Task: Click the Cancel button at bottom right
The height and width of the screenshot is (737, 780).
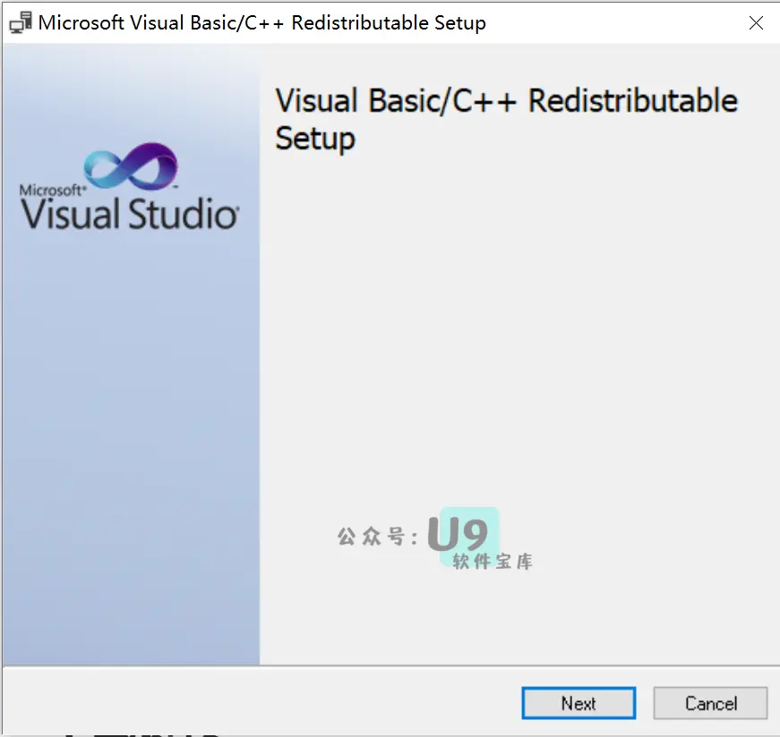Action: (x=710, y=703)
